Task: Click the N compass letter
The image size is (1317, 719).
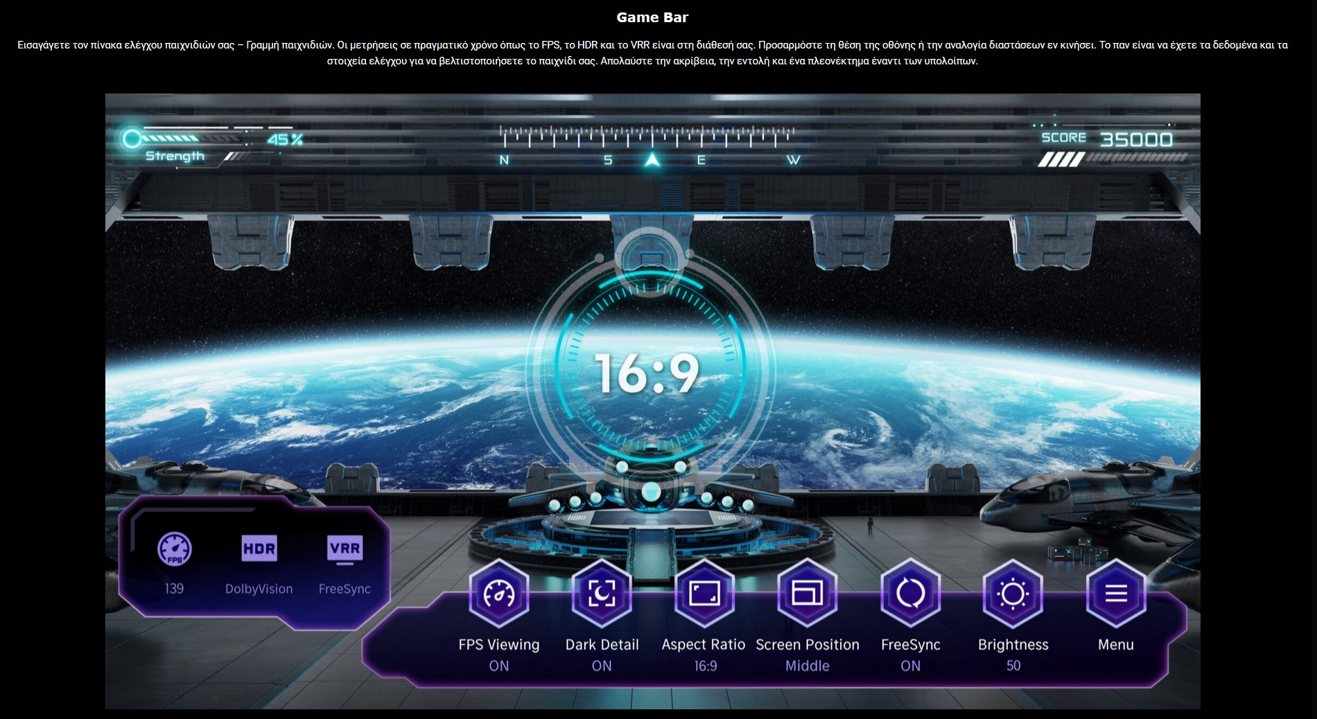Action: coord(504,160)
